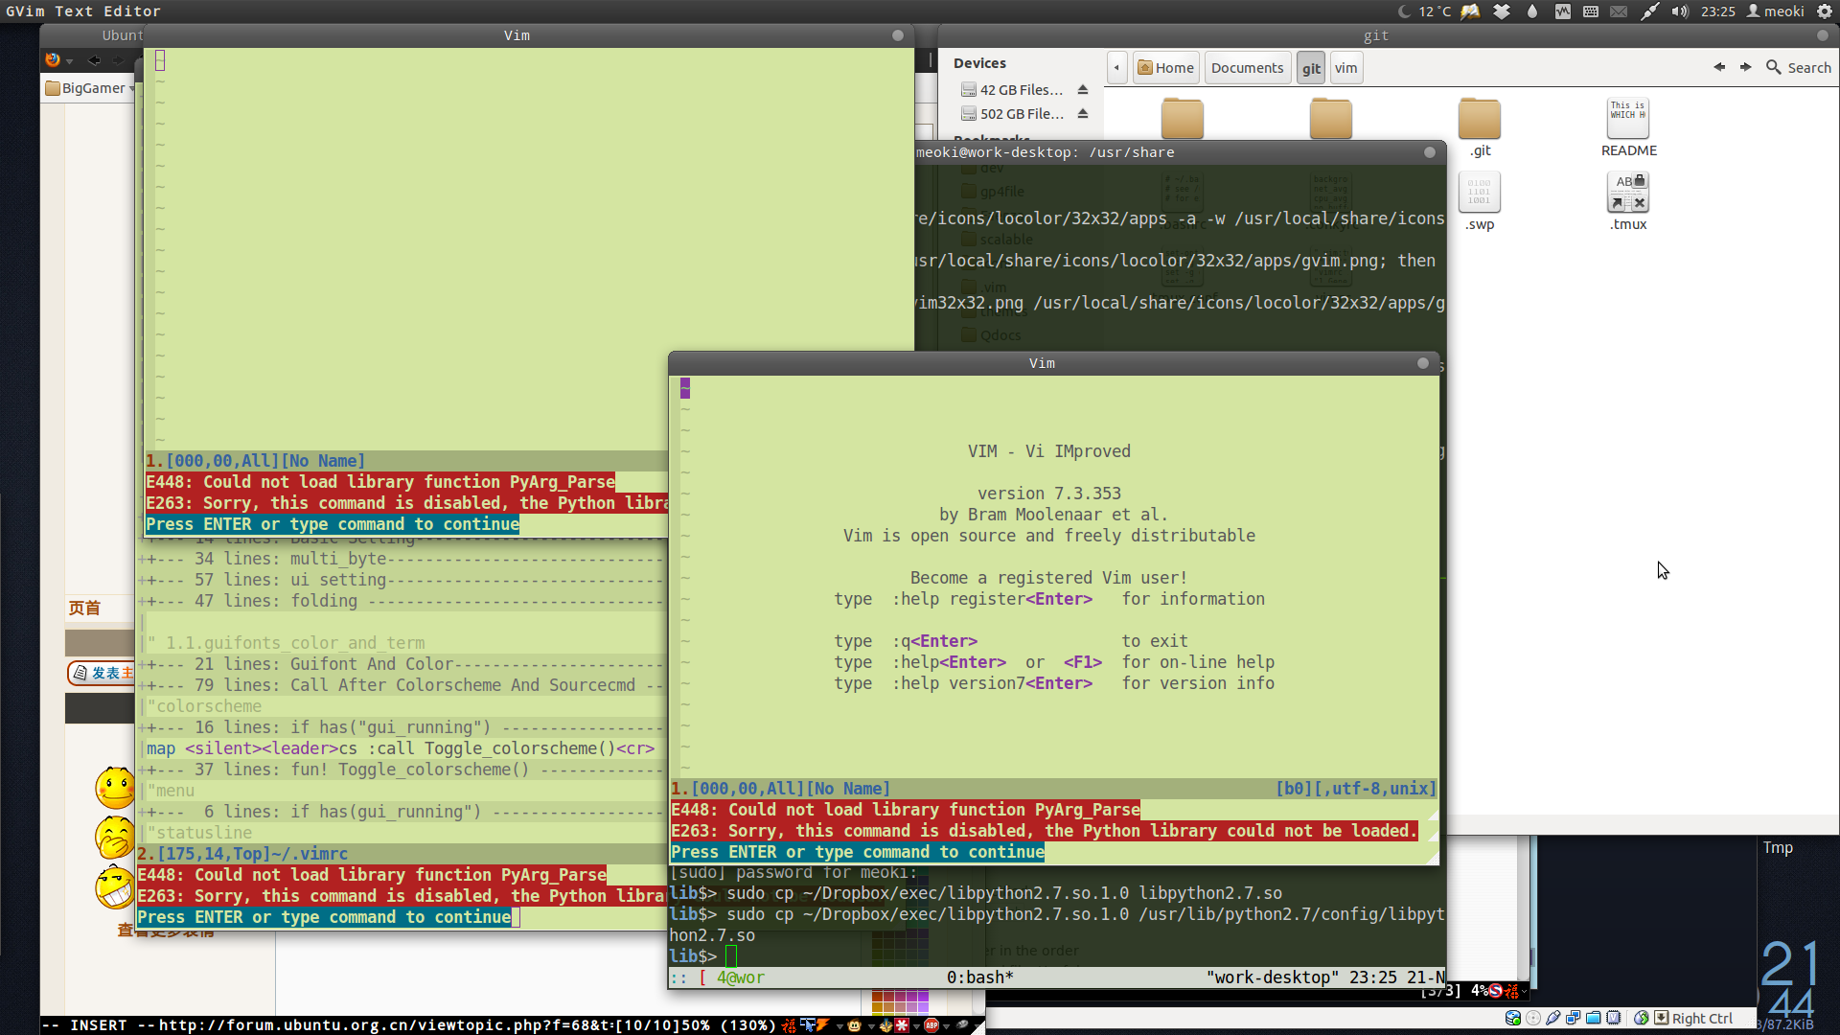1840x1035 pixels.
Task: Go back using Firefox back arrow
Action: 94,60
